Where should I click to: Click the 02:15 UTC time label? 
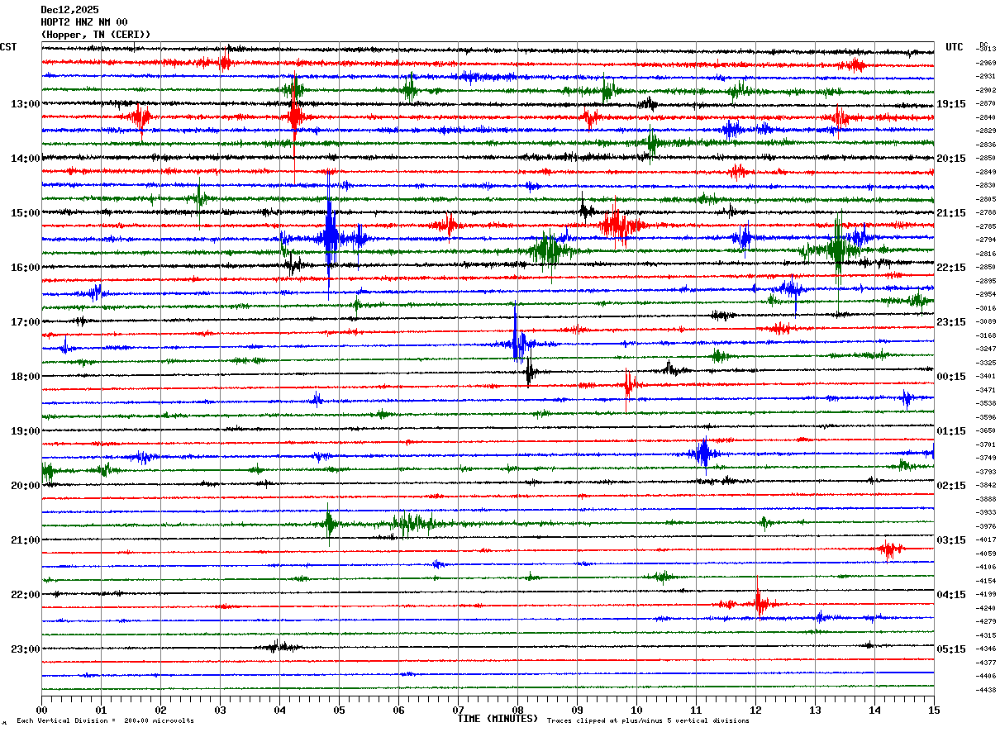[951, 486]
